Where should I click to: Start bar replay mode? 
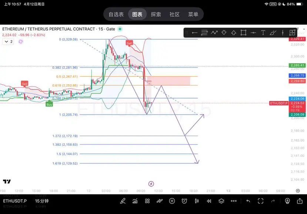[209, 201]
